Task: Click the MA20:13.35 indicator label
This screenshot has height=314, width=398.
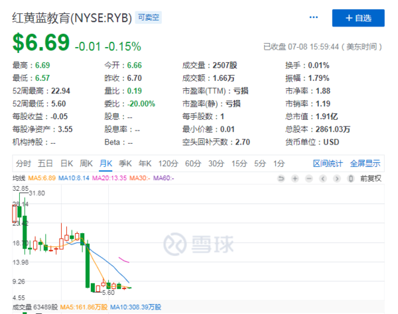Action: [x=109, y=178]
